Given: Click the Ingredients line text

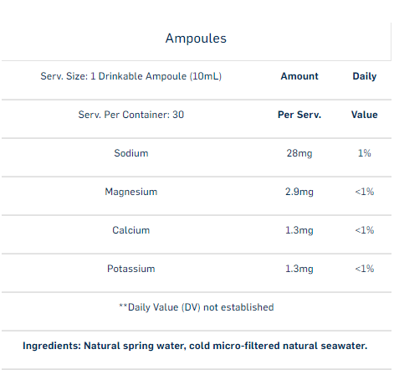Looking at the screenshot, I should pos(195,346).
